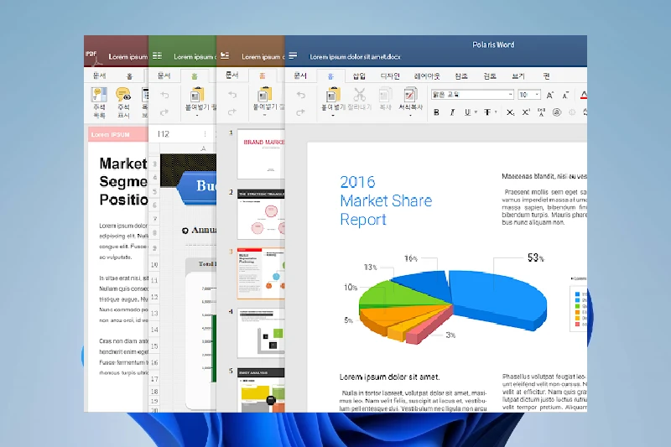
Task: Select the 홈 tab in Polaris Word
Action: pyautogui.click(x=330, y=76)
